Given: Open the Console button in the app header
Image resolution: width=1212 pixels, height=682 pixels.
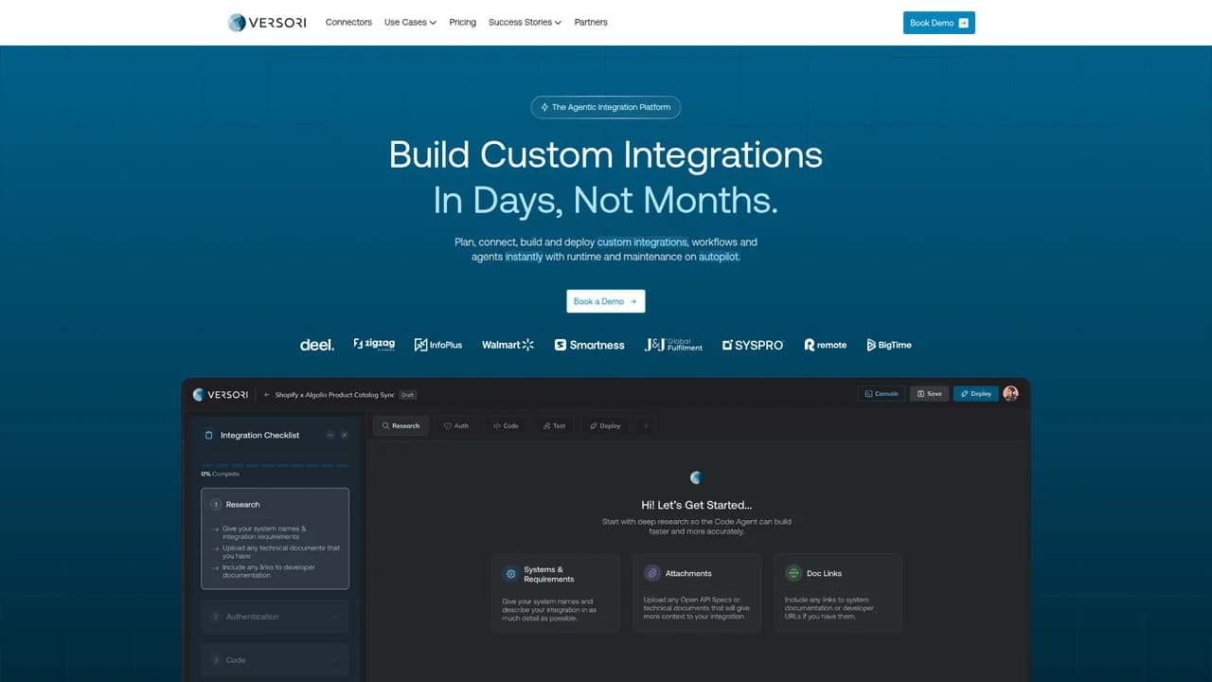Looking at the screenshot, I should pos(881,394).
